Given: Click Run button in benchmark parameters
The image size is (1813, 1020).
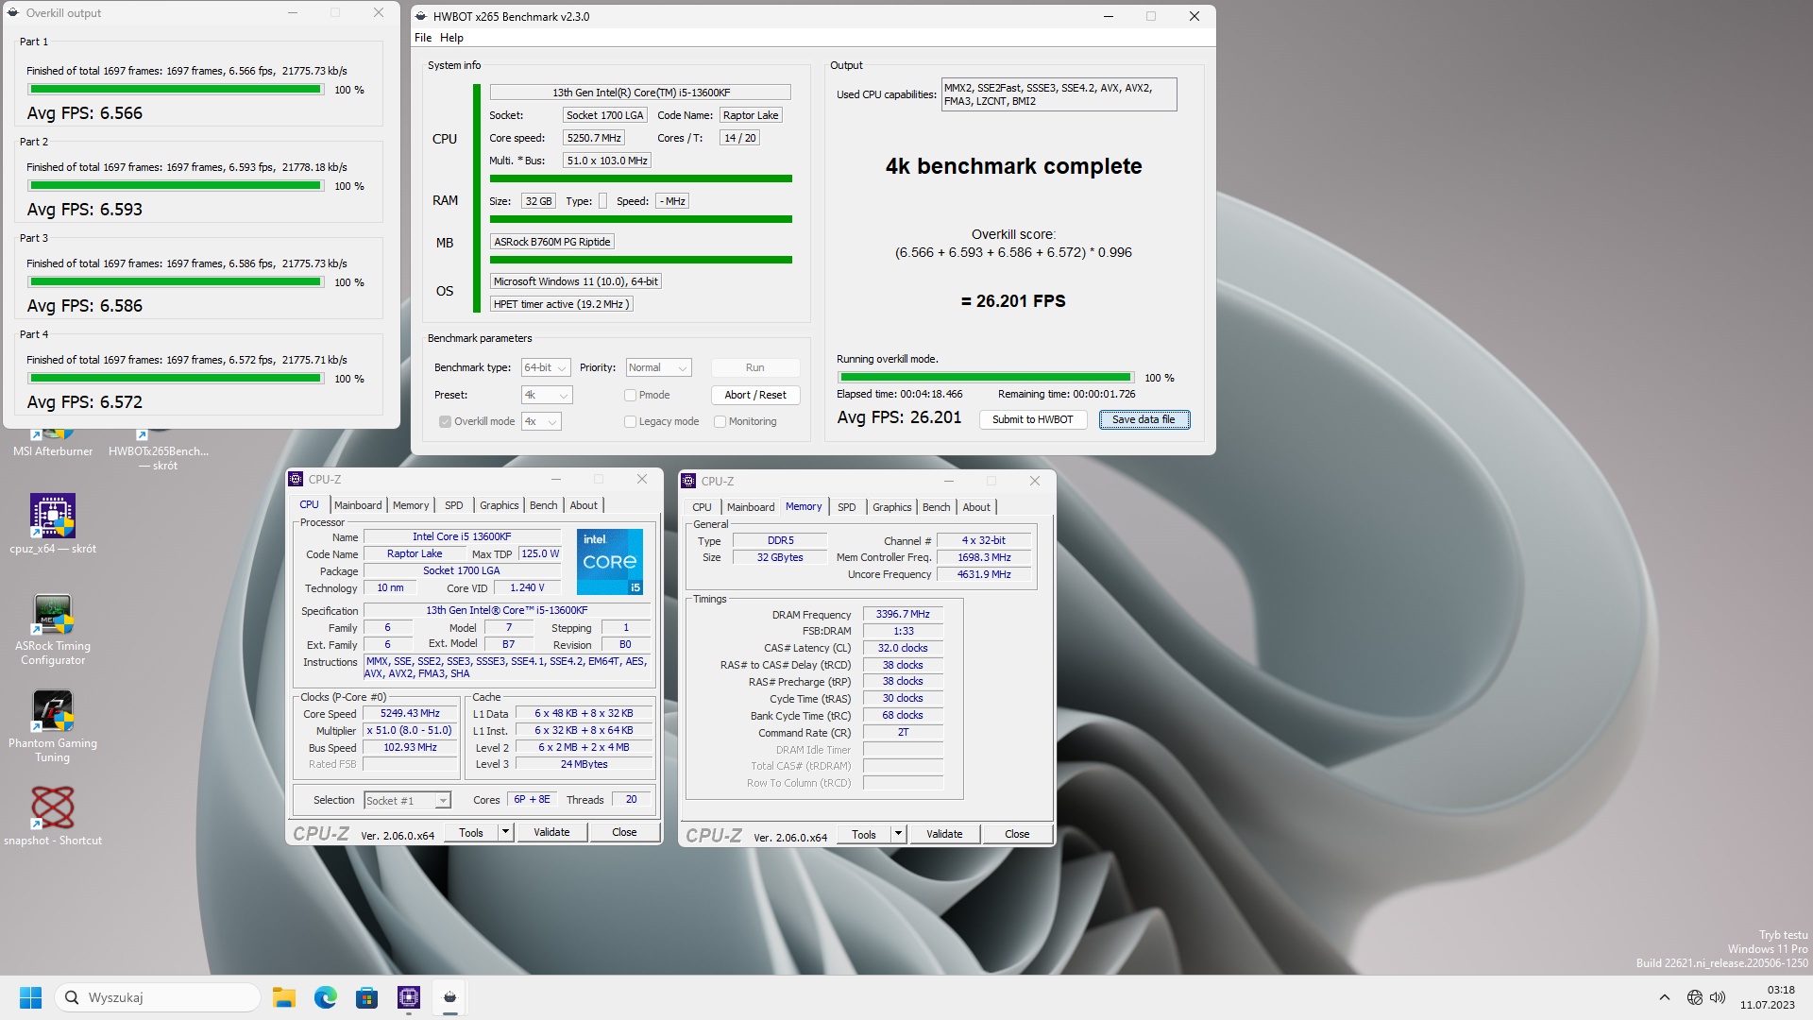Looking at the screenshot, I should click(x=755, y=368).
